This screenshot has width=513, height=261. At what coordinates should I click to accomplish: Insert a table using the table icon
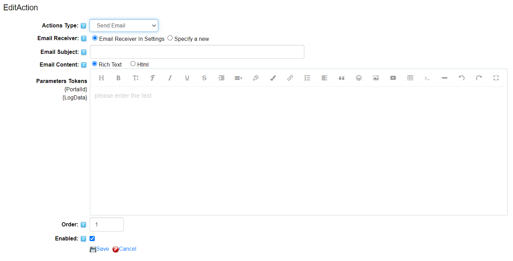[x=410, y=78]
